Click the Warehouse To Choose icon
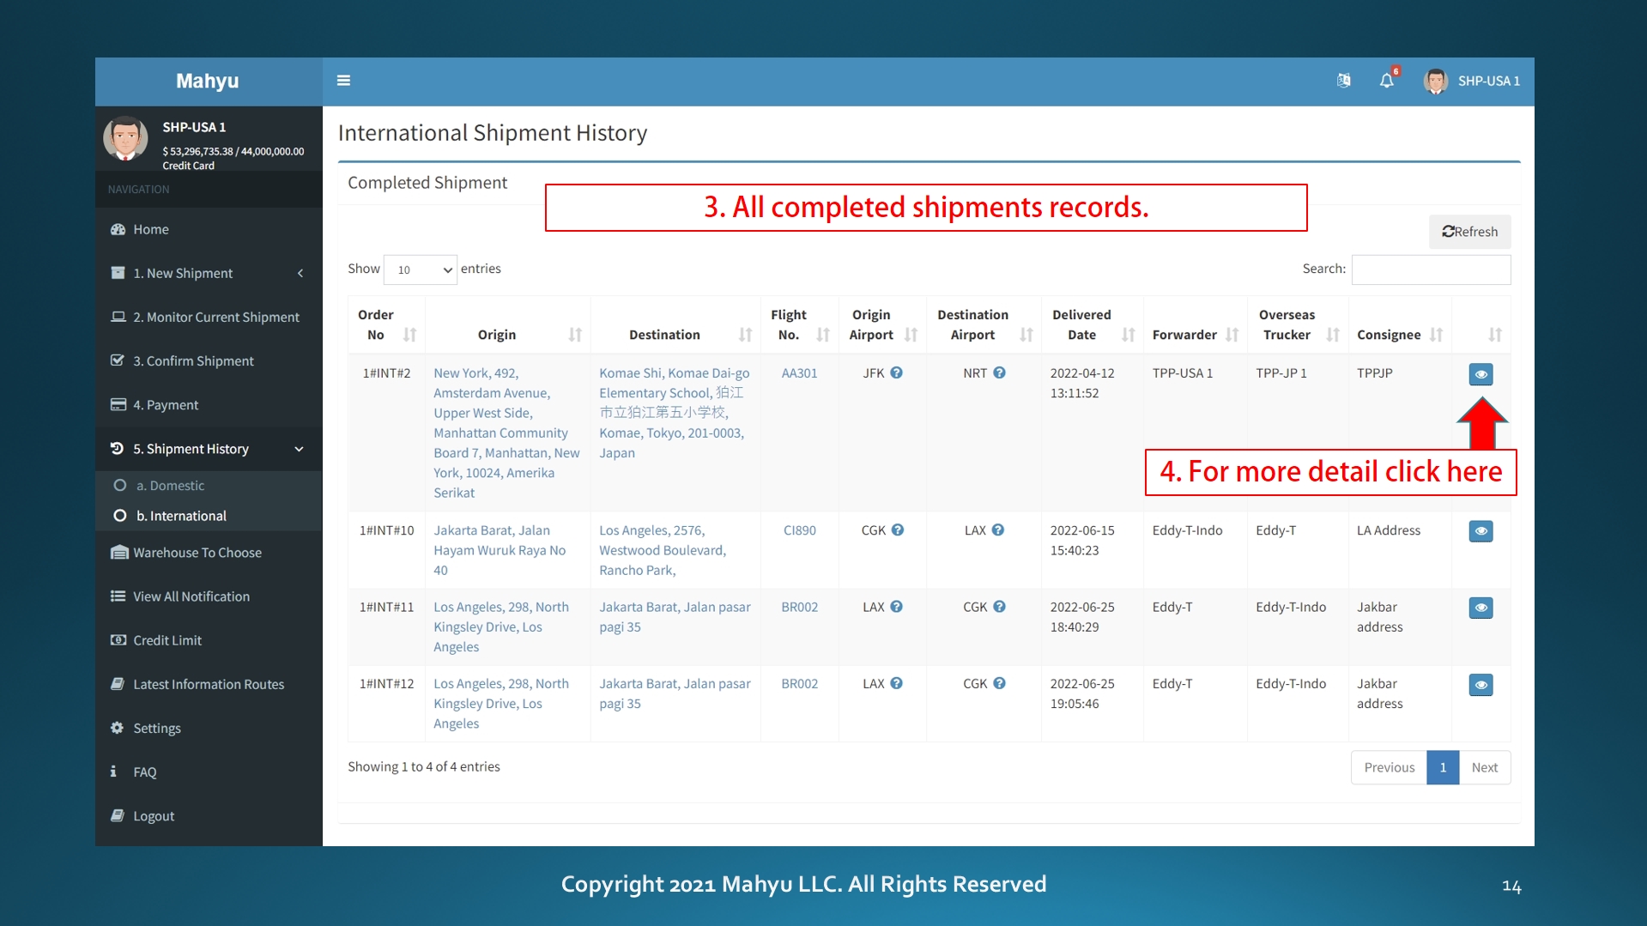Screen dimensions: 1647x926 pos(119,552)
